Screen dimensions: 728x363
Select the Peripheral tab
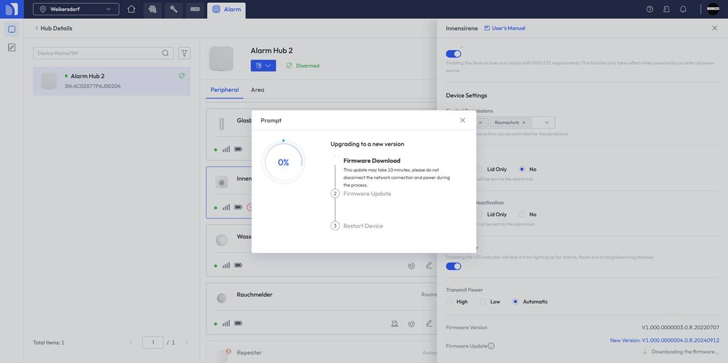(x=224, y=90)
